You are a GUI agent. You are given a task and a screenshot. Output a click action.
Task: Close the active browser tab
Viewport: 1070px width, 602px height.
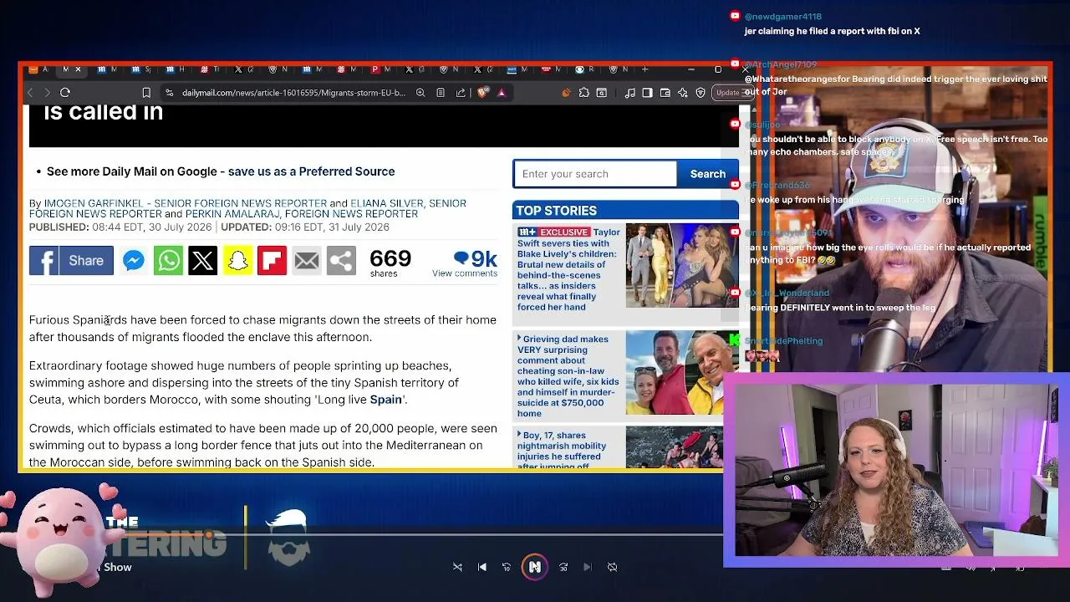pos(78,69)
